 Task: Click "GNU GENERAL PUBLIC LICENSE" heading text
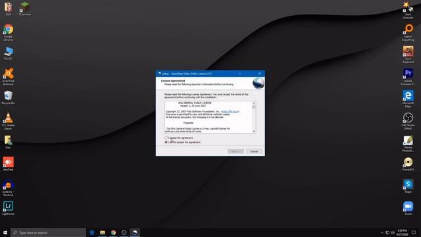click(x=195, y=103)
